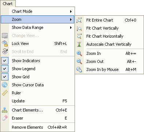Toggle the Show Legend checkmark

pos(5,69)
